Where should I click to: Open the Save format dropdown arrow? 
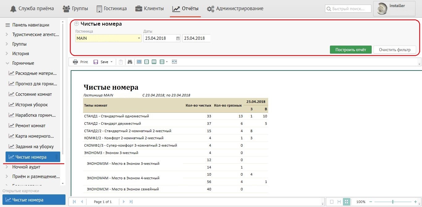point(112,62)
